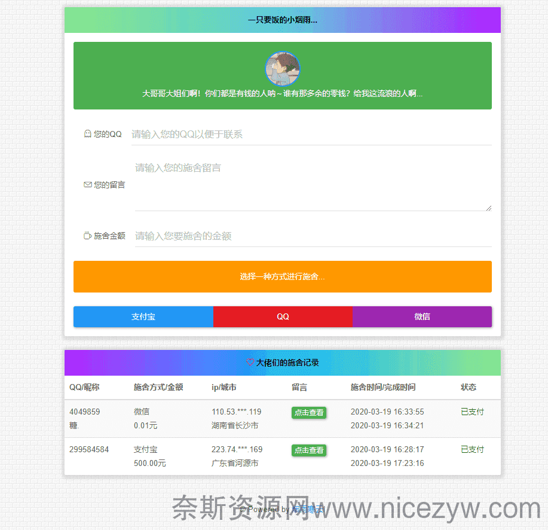Click timestamp 2020-03-19 16:34:21
The height and width of the screenshot is (530, 548).
387,425
